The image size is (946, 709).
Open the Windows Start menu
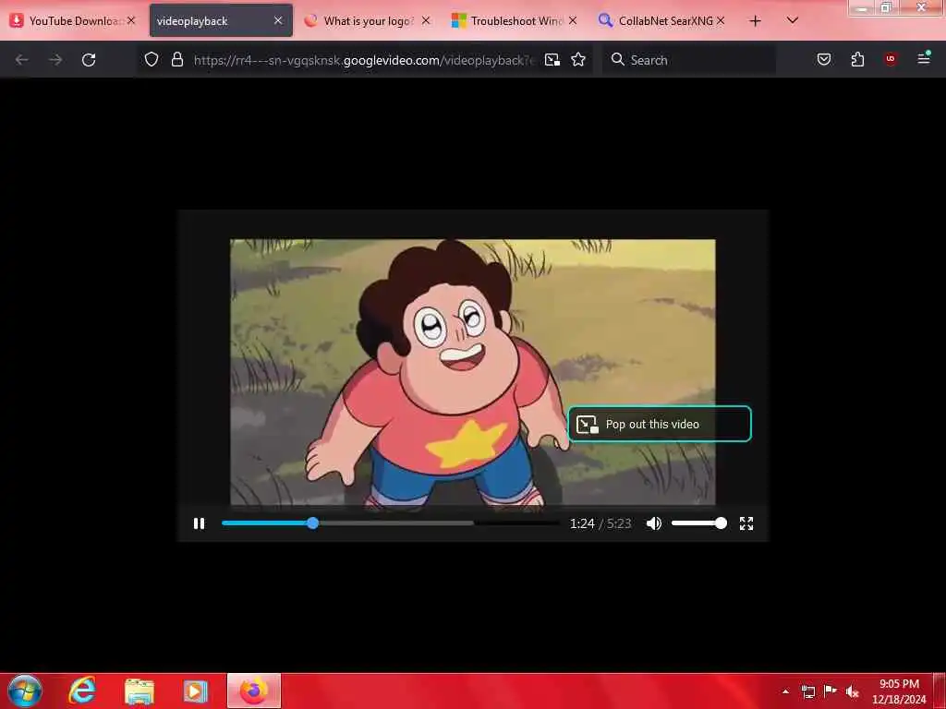pyautogui.click(x=25, y=691)
